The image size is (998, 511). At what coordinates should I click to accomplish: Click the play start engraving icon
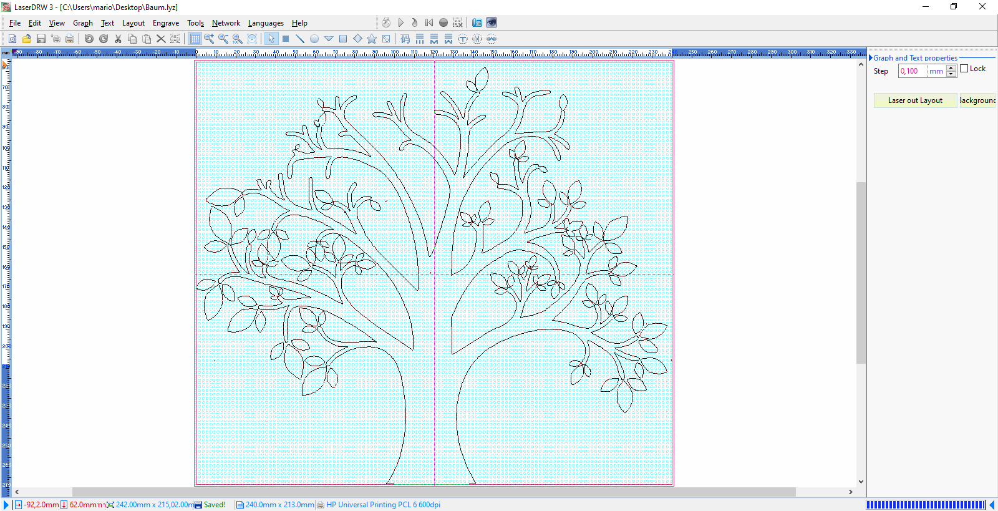point(400,22)
